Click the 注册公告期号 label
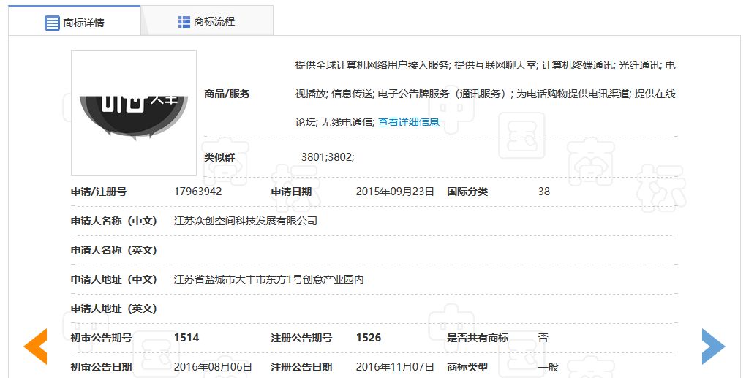The width and height of the screenshot is (746, 378). [x=301, y=338]
